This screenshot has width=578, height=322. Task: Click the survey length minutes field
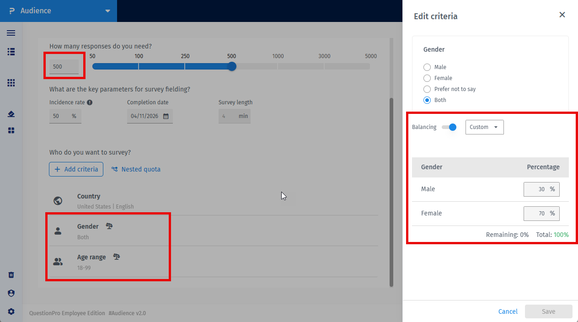[235, 116]
